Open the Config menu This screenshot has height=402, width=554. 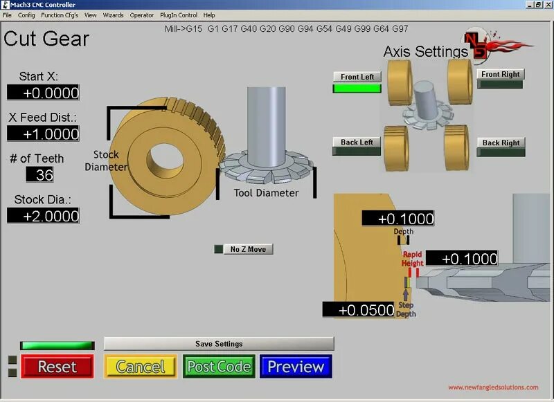[x=26, y=15]
